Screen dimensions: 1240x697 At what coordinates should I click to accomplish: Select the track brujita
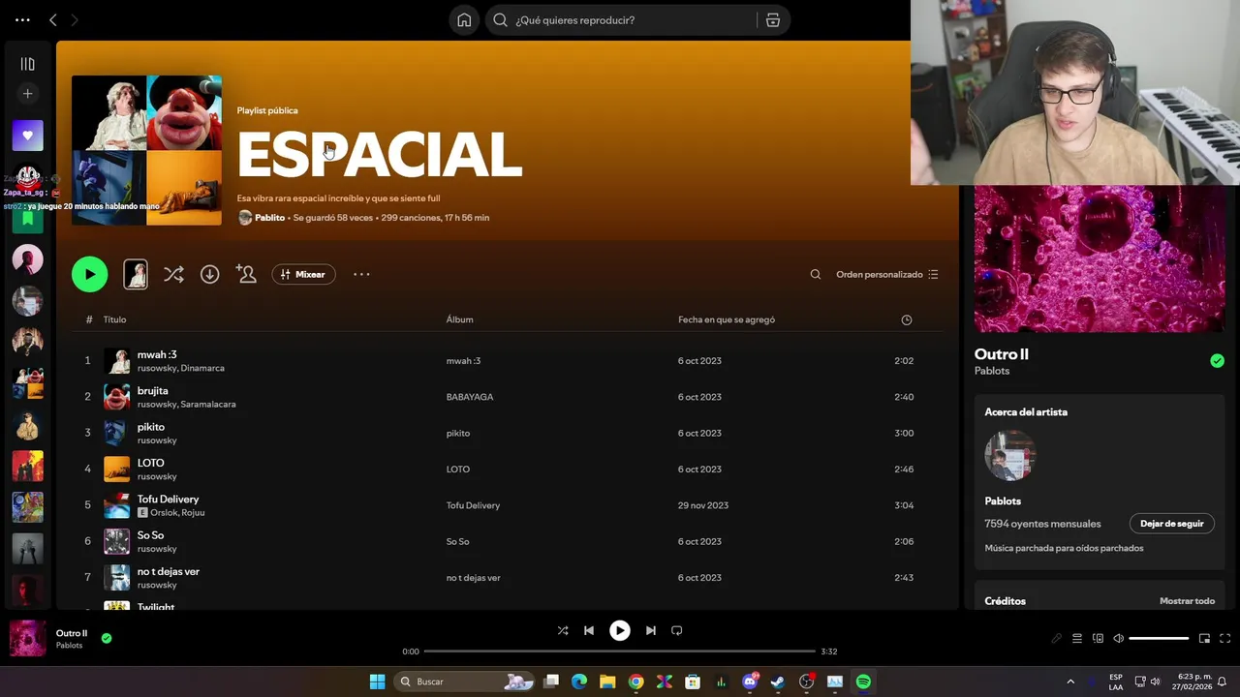[507, 396]
